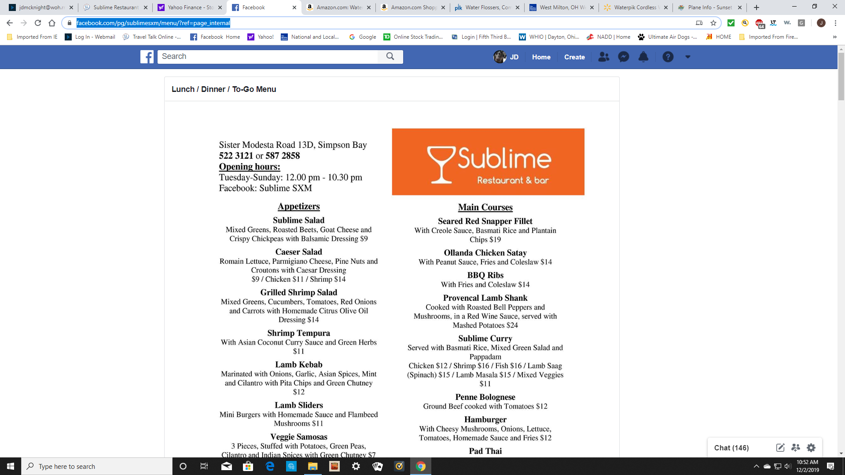Expand the bookmarks overflow chevron
Screen dimensions: 845x475
[x=834, y=37]
